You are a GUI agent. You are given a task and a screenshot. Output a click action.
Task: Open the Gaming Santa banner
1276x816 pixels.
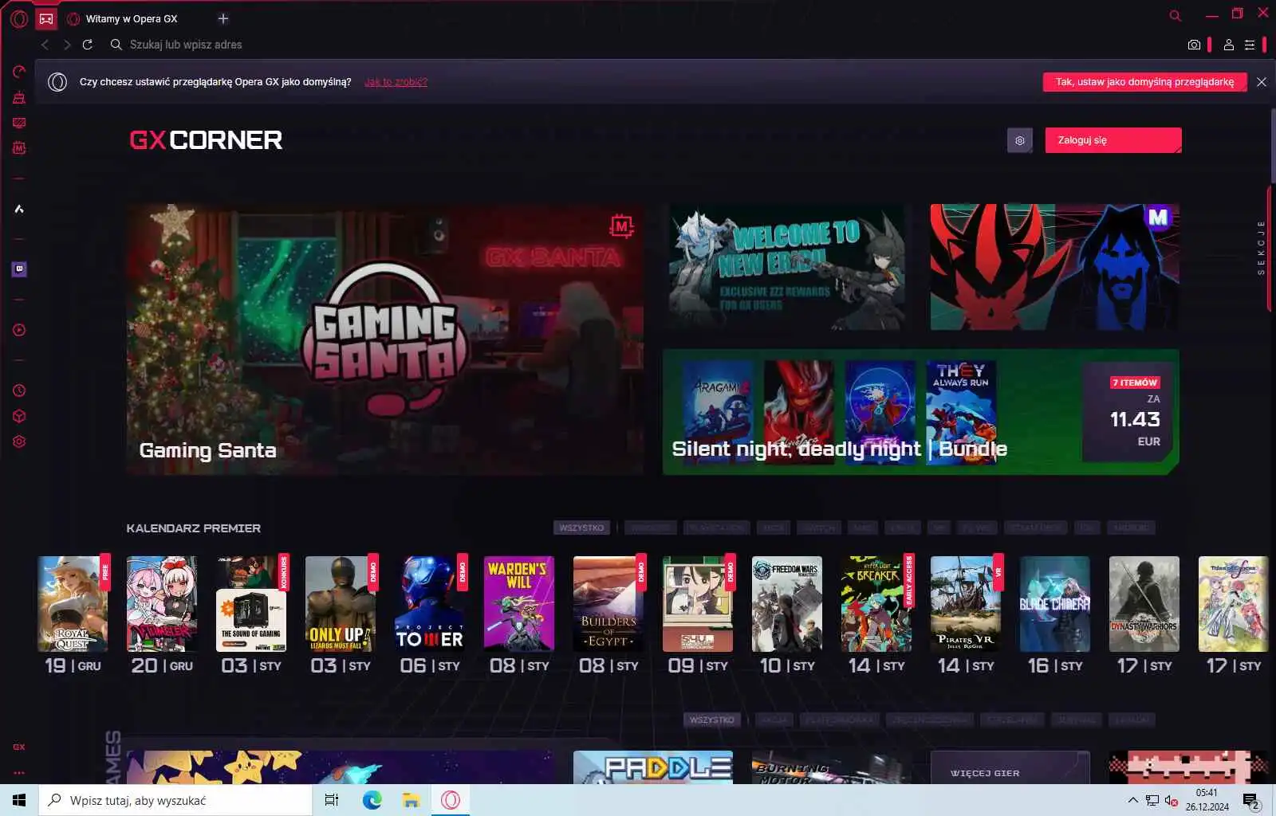[x=384, y=339]
